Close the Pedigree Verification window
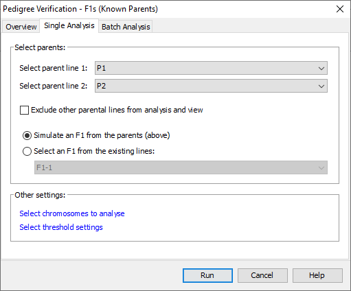Screen dimensions: 351x291 pos(340,9)
